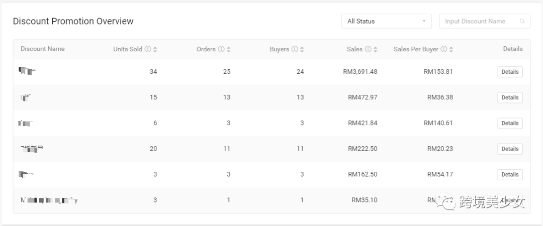Sort table by Orders arrows
The width and height of the screenshot is (543, 226).
pos(229,49)
